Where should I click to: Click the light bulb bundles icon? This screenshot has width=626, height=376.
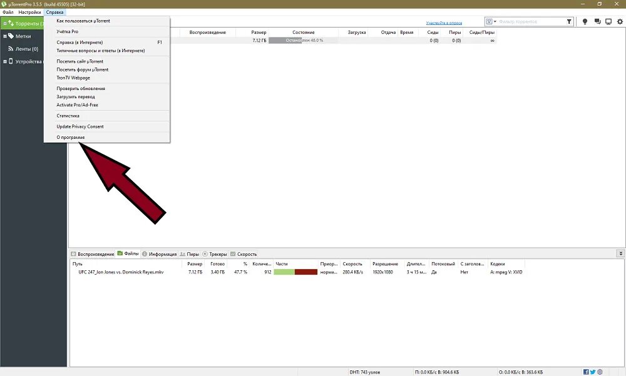click(585, 21)
